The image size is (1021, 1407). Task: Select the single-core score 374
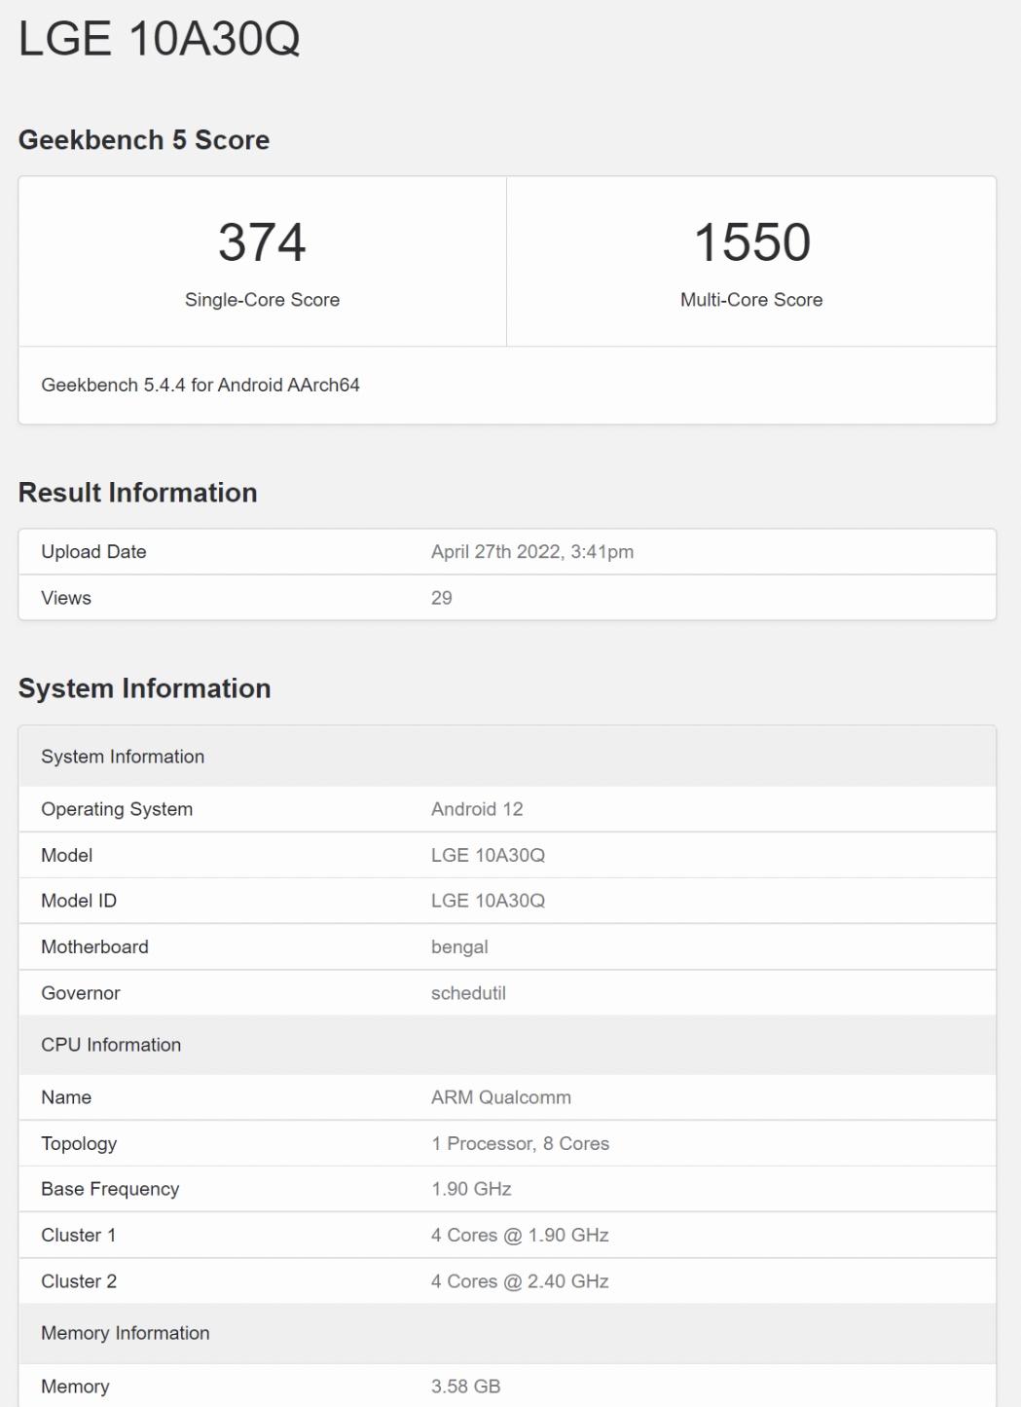click(x=262, y=242)
